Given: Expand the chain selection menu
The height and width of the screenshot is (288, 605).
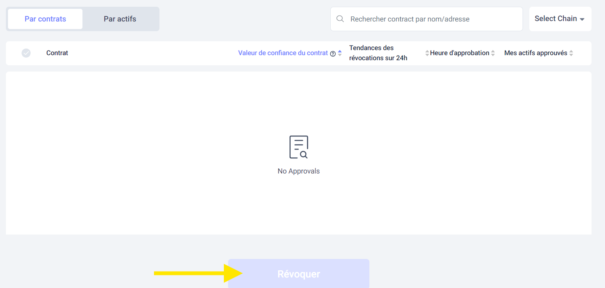Looking at the screenshot, I should (560, 19).
